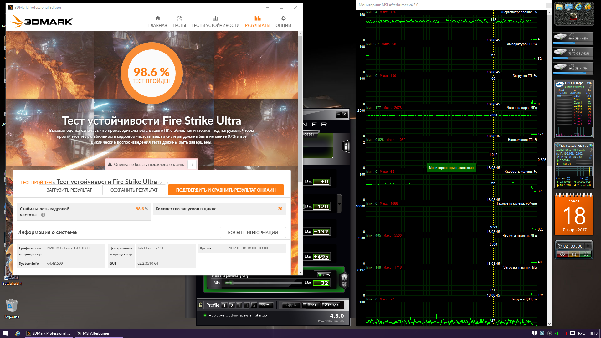Open the ОПЦИИ gear settings

(x=283, y=21)
